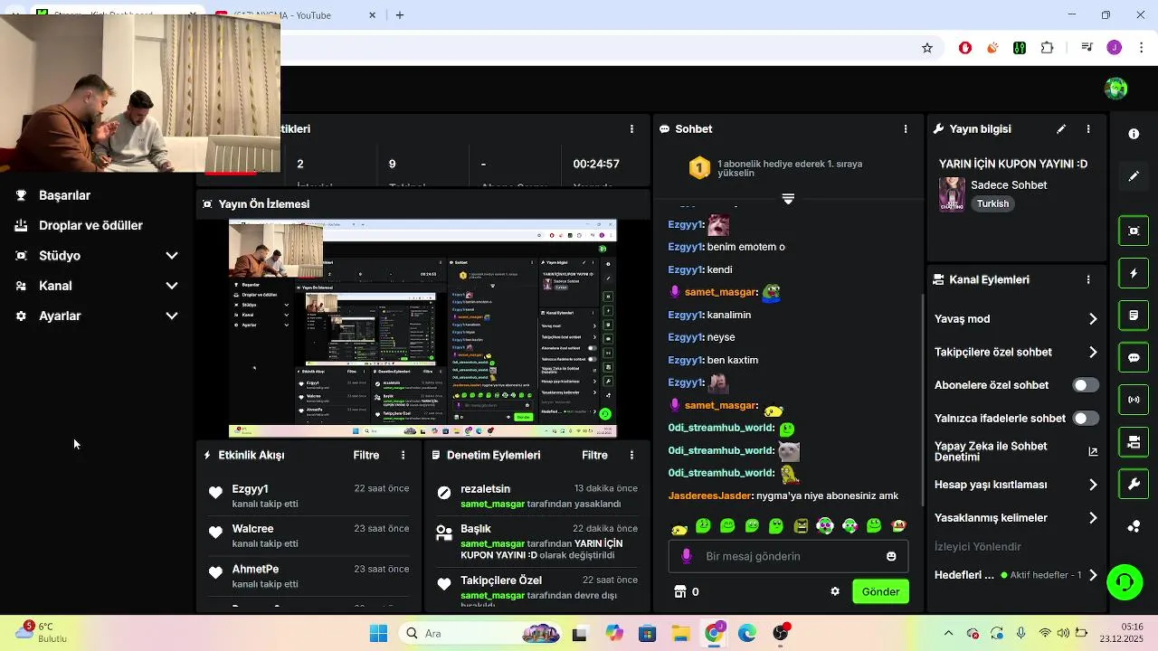Image resolution: width=1158 pixels, height=651 pixels.
Task: Click the Ezgyy1 follow event row
Action: pos(309,496)
